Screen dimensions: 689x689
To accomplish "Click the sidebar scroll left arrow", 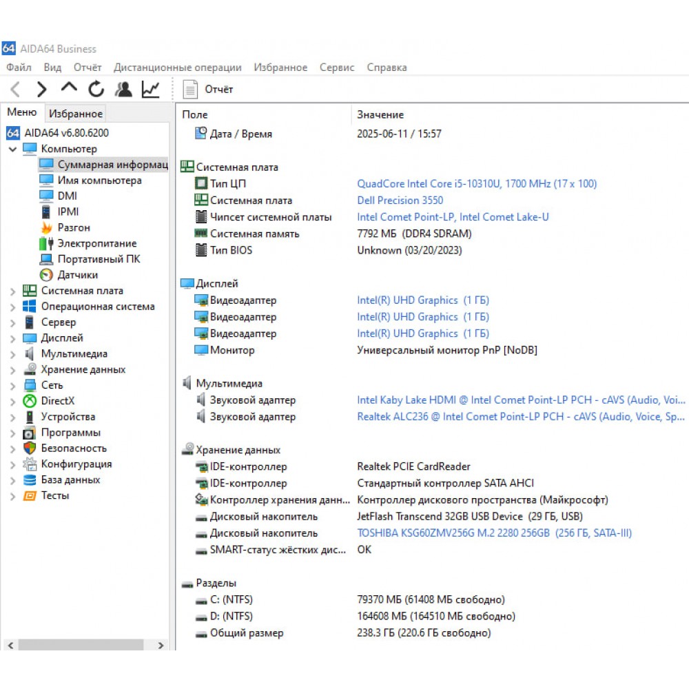I will tap(10, 645).
